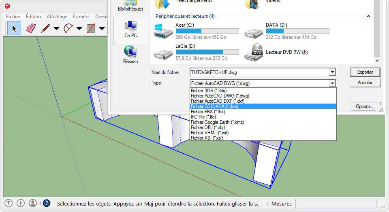Click the Périphériques et lecteurs (4) header
The image size is (389, 212).
pyautogui.click(x=185, y=16)
